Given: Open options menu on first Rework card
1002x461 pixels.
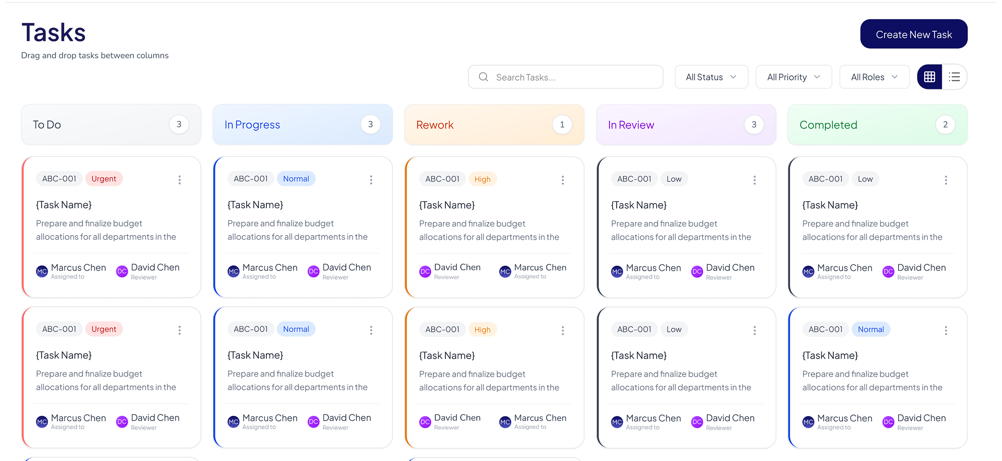Looking at the screenshot, I should coord(563,180).
